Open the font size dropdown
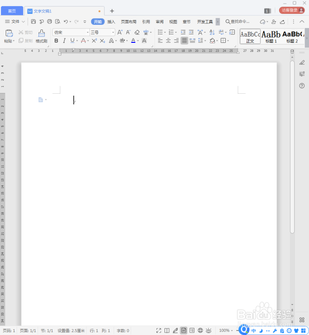 (x=113, y=32)
